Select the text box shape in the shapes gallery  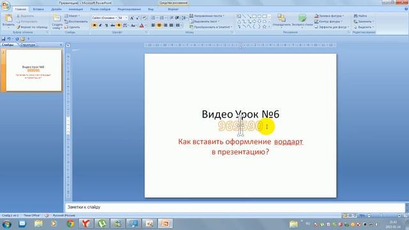coord(238,16)
